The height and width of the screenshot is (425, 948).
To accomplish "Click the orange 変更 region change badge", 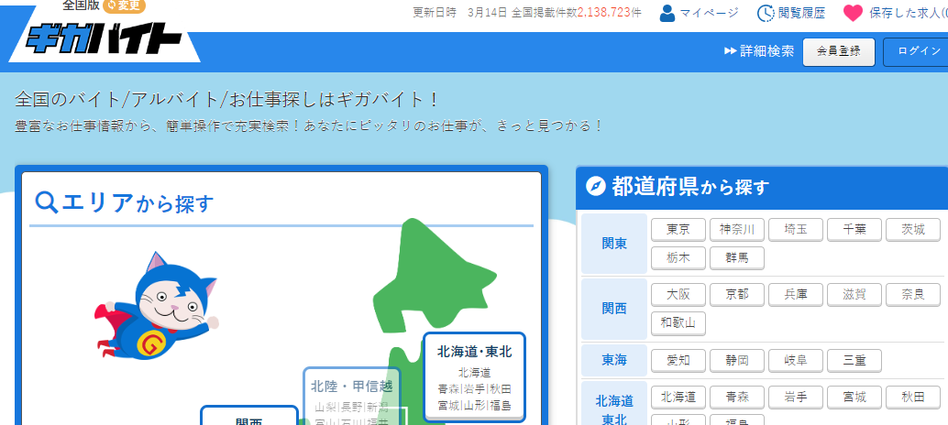I will [x=125, y=5].
